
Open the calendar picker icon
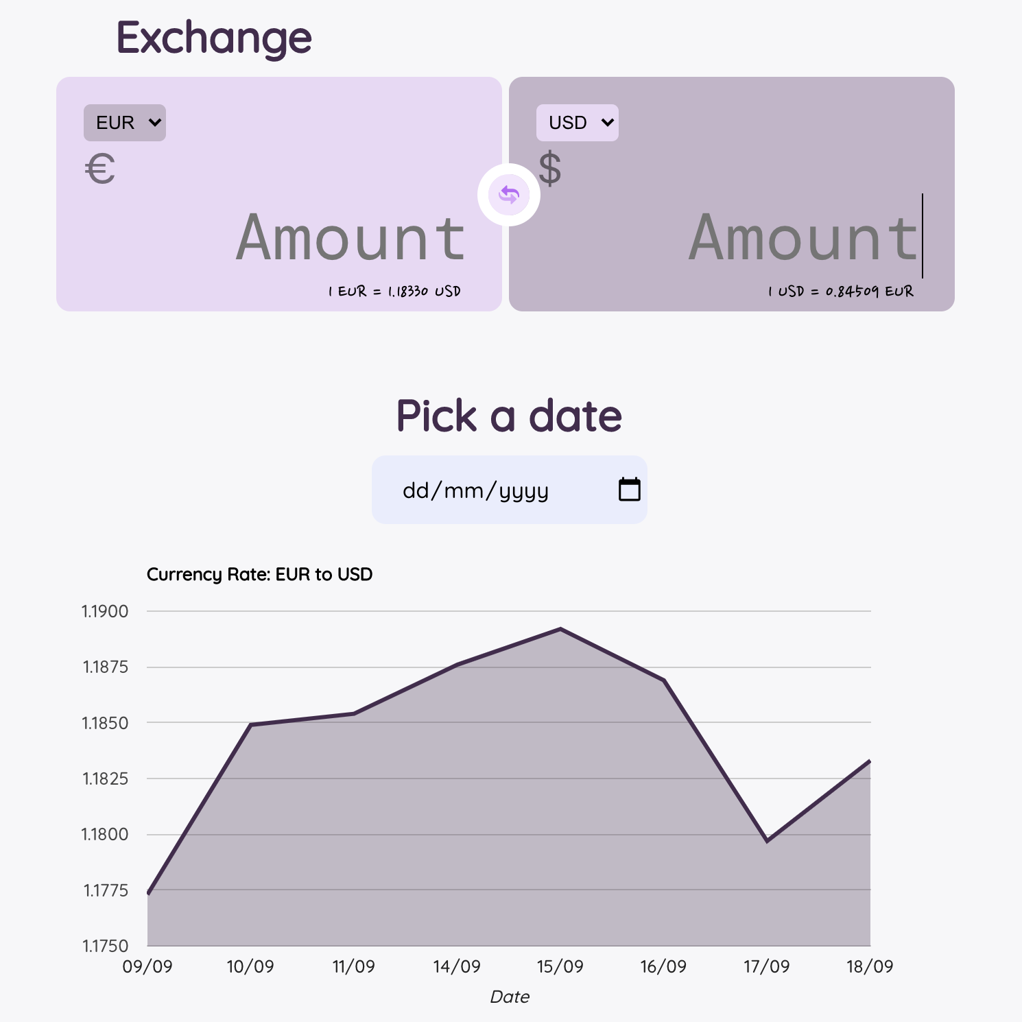pyautogui.click(x=629, y=490)
